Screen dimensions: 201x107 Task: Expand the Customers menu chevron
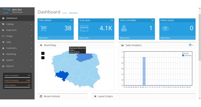coord(31,48)
